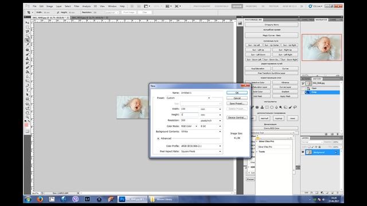Click the Free Transform SunShine Layer button
The width and height of the screenshot is (367, 206).
click(x=271, y=73)
